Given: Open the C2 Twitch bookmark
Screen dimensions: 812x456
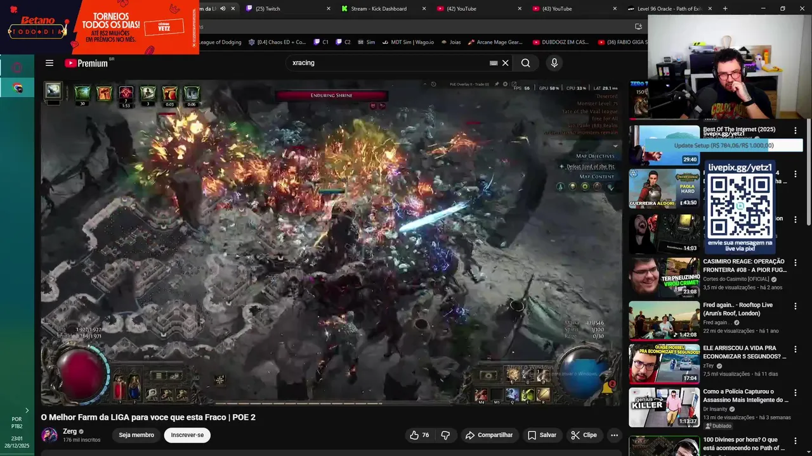Looking at the screenshot, I should (x=343, y=42).
